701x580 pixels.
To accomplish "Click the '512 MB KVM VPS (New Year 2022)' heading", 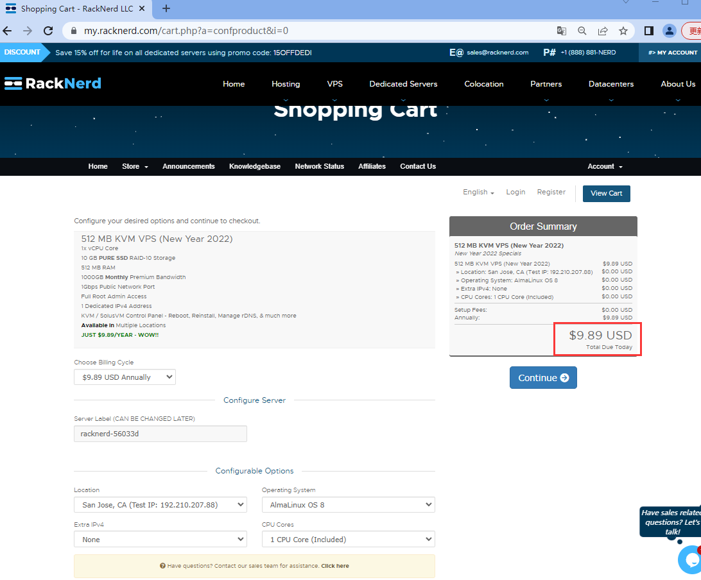I will pyautogui.click(x=157, y=239).
